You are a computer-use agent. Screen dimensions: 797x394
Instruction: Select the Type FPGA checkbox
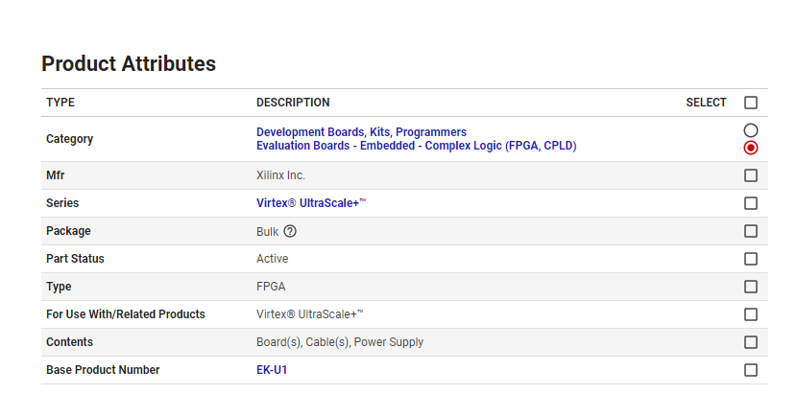tap(751, 287)
